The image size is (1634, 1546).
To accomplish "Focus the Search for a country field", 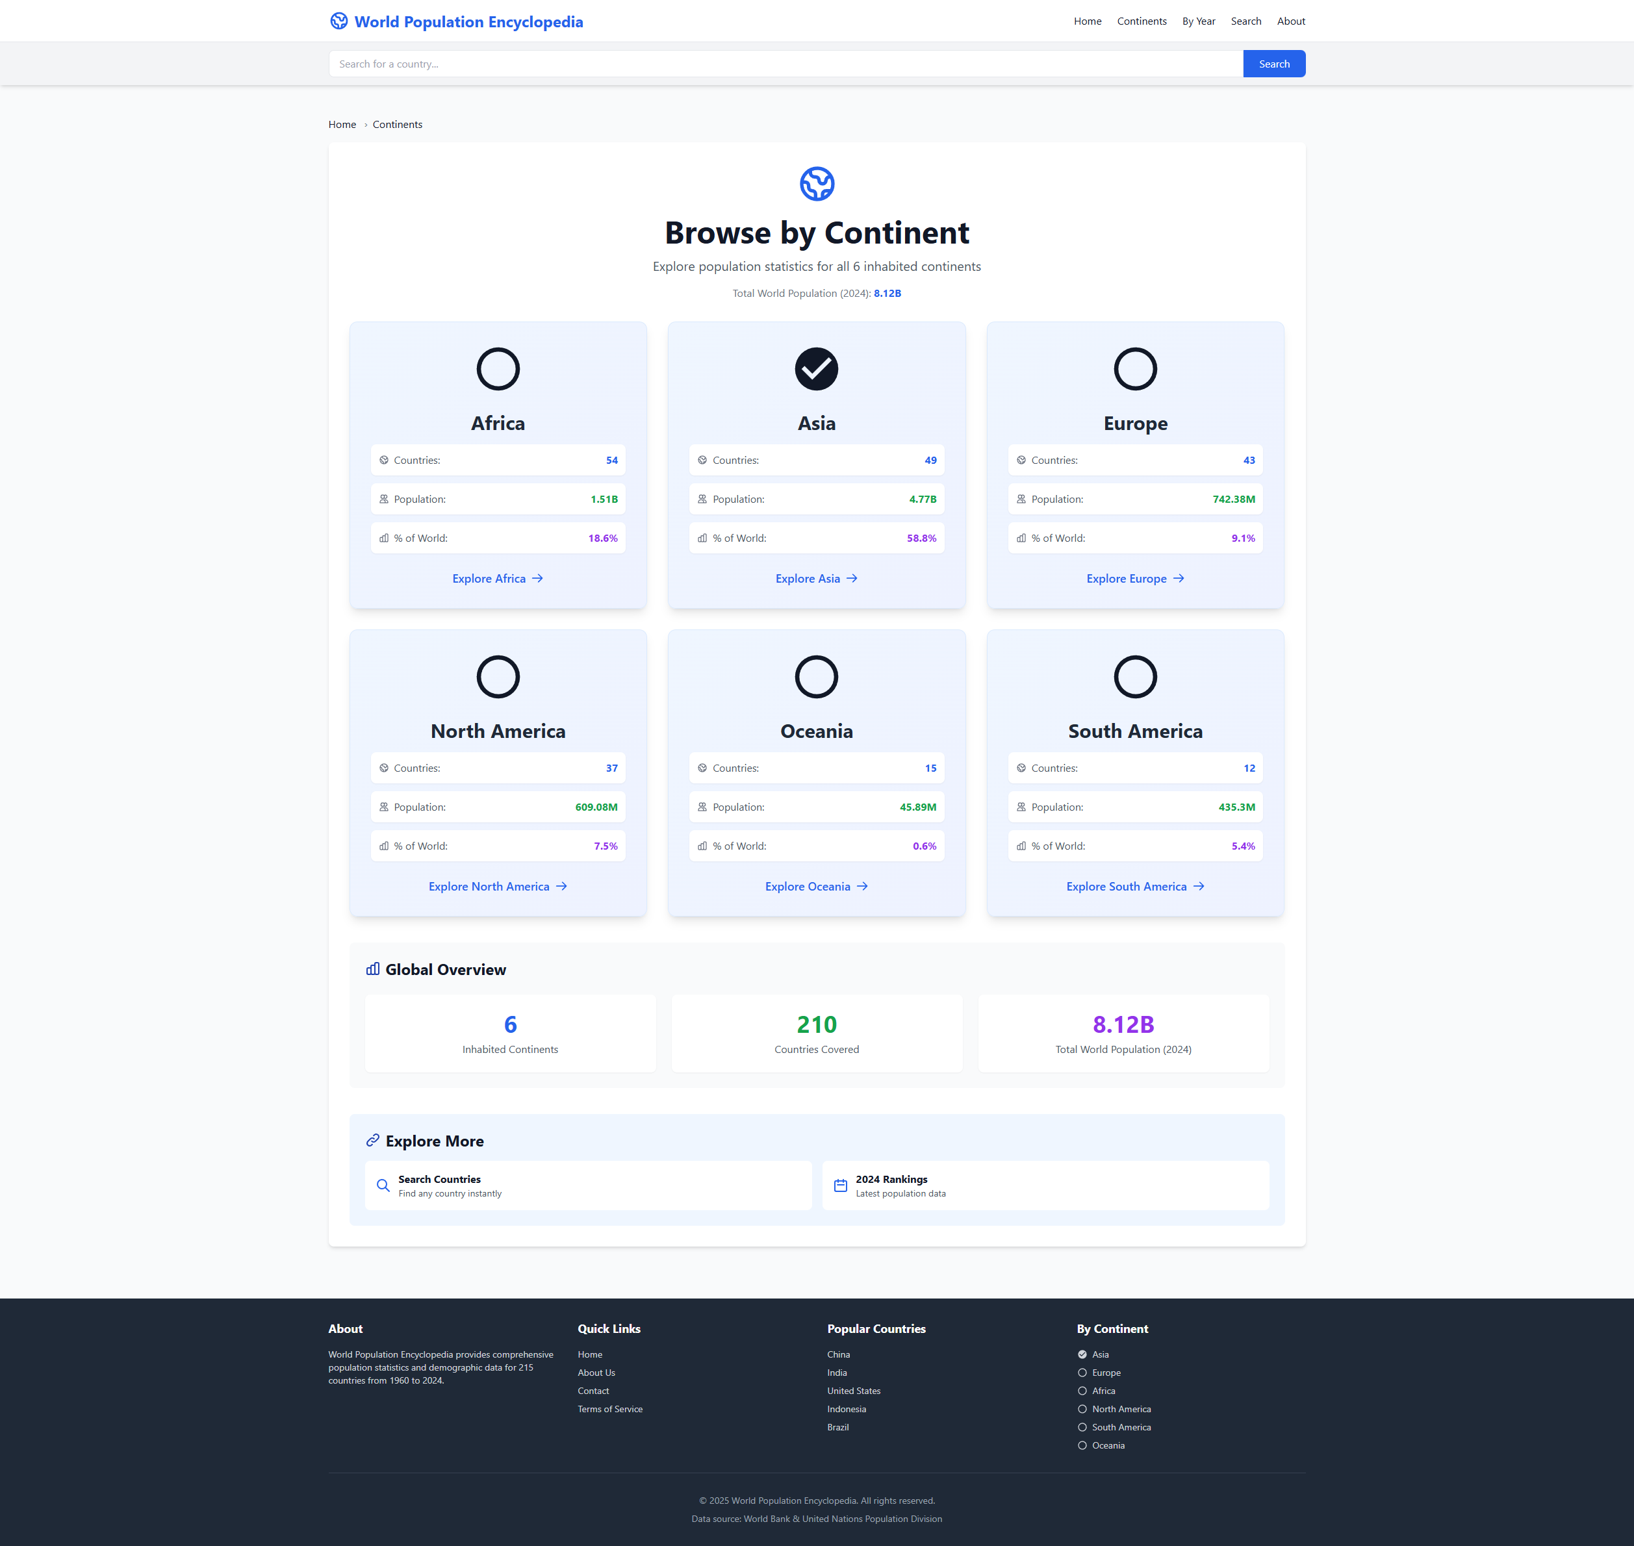I will click(785, 64).
